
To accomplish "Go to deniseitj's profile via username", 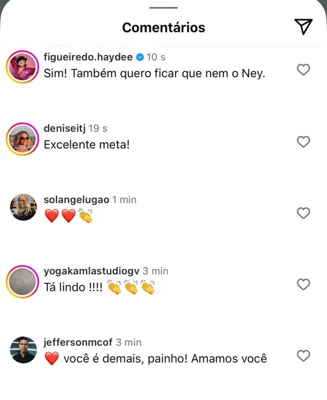I will tap(64, 129).
